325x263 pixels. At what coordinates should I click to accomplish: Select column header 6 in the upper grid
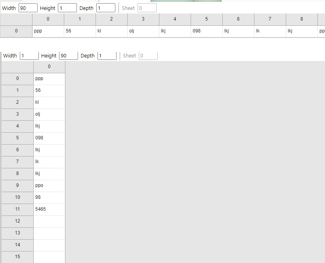click(238, 19)
